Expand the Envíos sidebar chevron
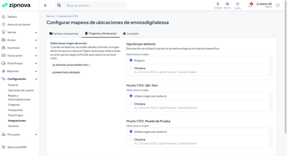This screenshot has height=156, width=287. point(36,40)
